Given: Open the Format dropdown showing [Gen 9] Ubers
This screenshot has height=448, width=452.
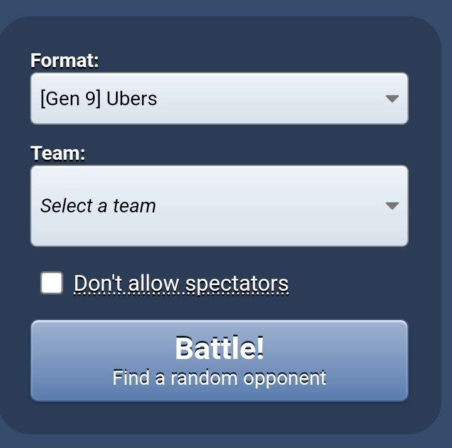Looking at the screenshot, I should pos(219,98).
